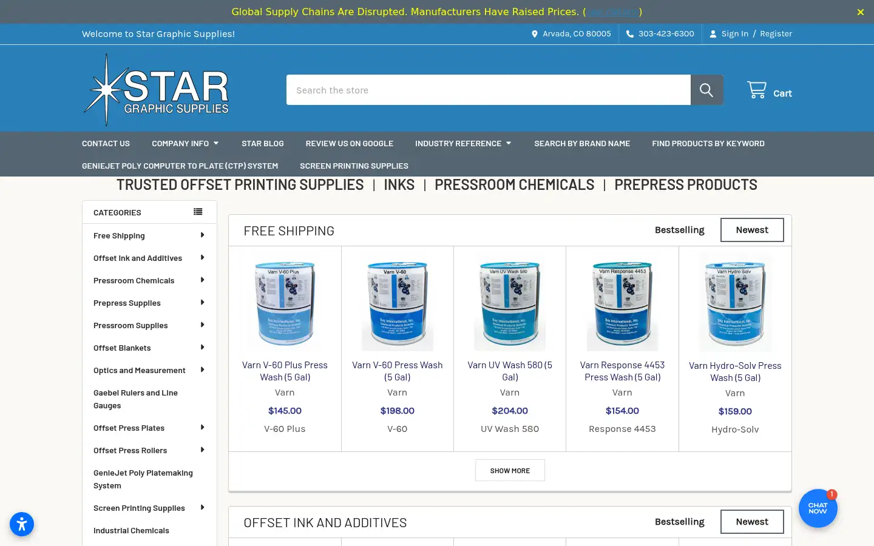Select Newest tab in Offset Ink section
This screenshot has height=546, width=874.
752,522
